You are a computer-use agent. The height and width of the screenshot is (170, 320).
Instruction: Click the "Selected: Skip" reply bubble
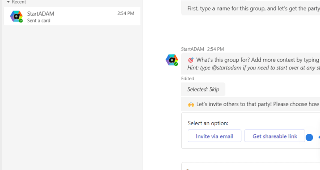click(x=203, y=89)
